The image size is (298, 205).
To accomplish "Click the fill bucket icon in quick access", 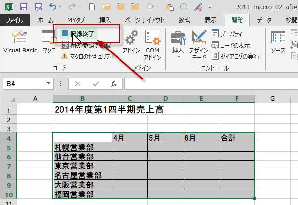I will pyautogui.click(x=150, y=7).
